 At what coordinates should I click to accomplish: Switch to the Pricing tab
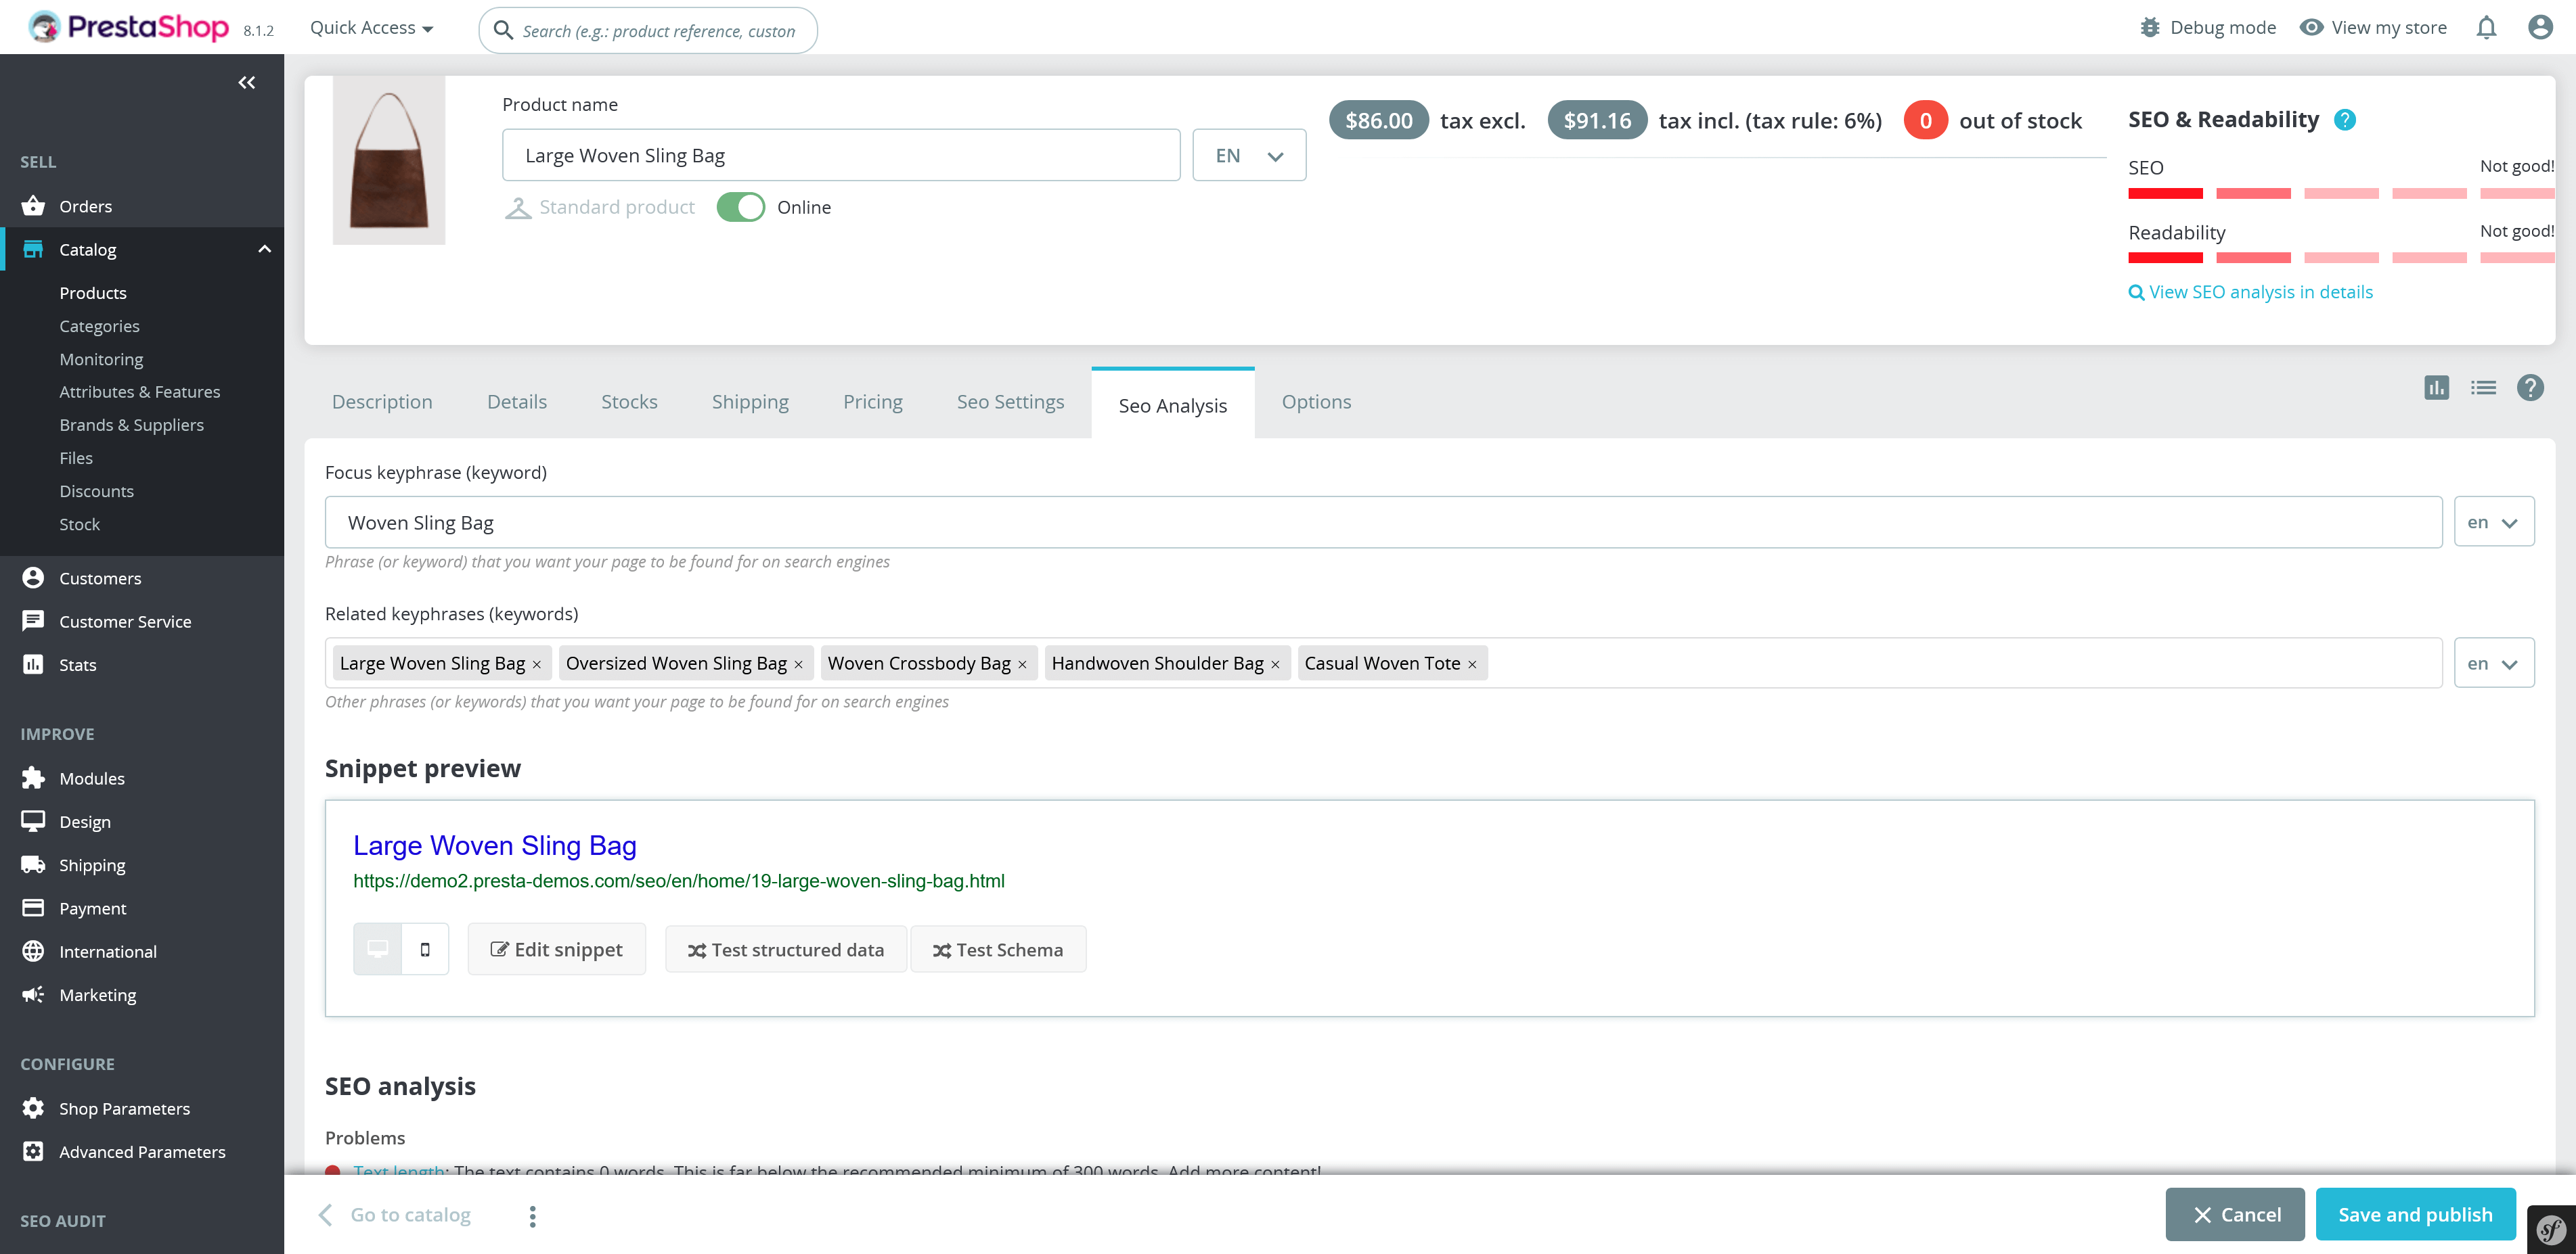[872, 402]
